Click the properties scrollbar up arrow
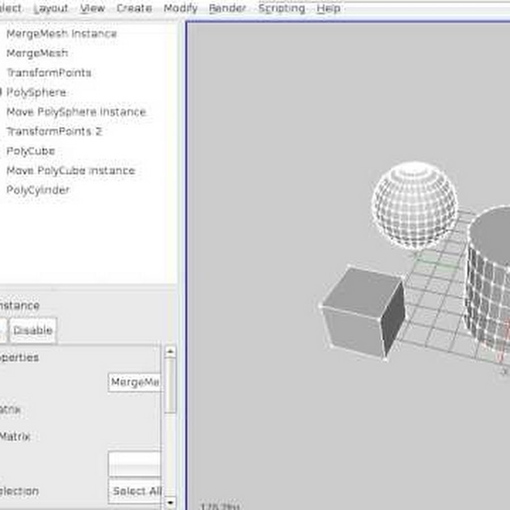This screenshot has width=510, height=510. [x=170, y=352]
